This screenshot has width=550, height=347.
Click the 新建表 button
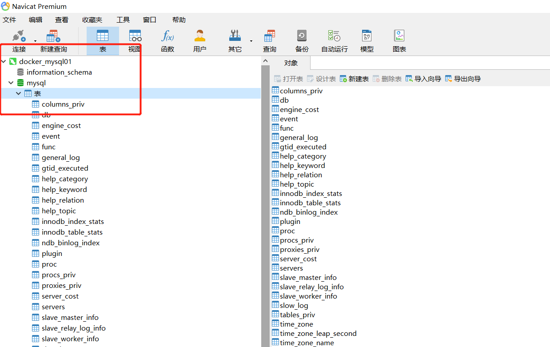(x=354, y=79)
